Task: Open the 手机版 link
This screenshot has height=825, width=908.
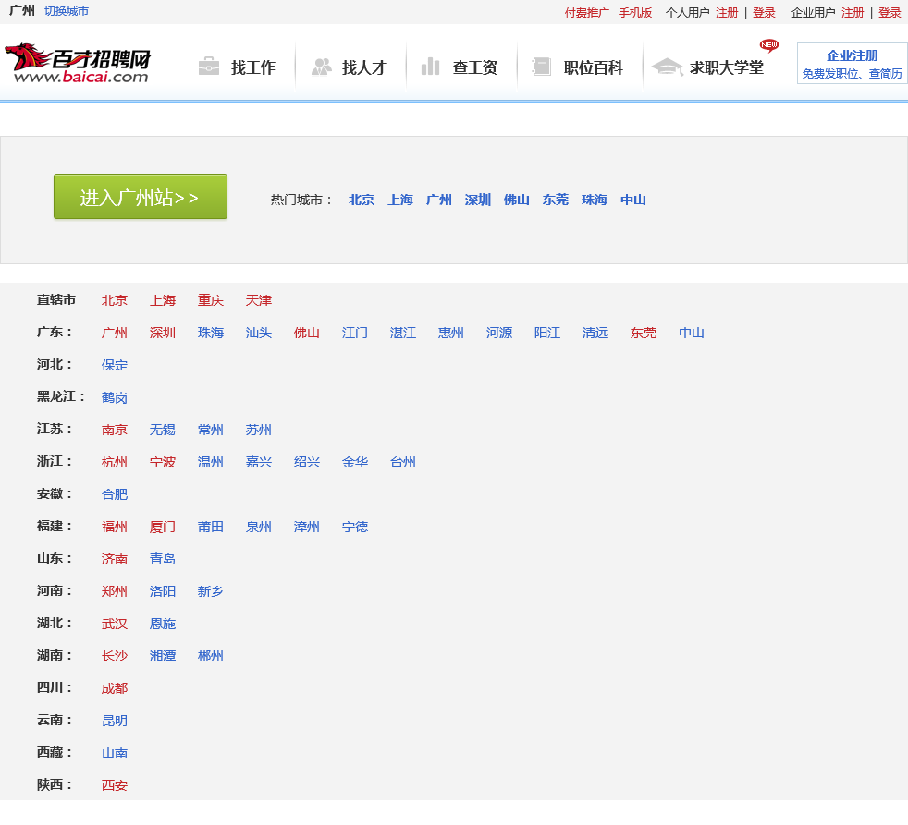Action: (634, 13)
